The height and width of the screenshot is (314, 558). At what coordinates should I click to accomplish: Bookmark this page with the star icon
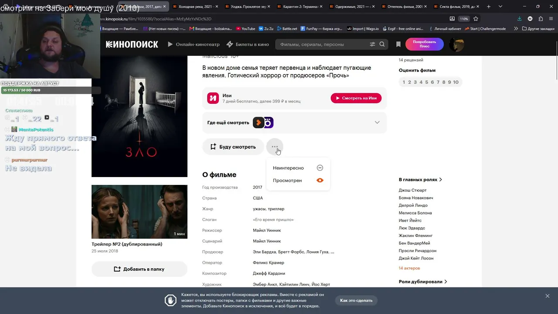coord(476,19)
